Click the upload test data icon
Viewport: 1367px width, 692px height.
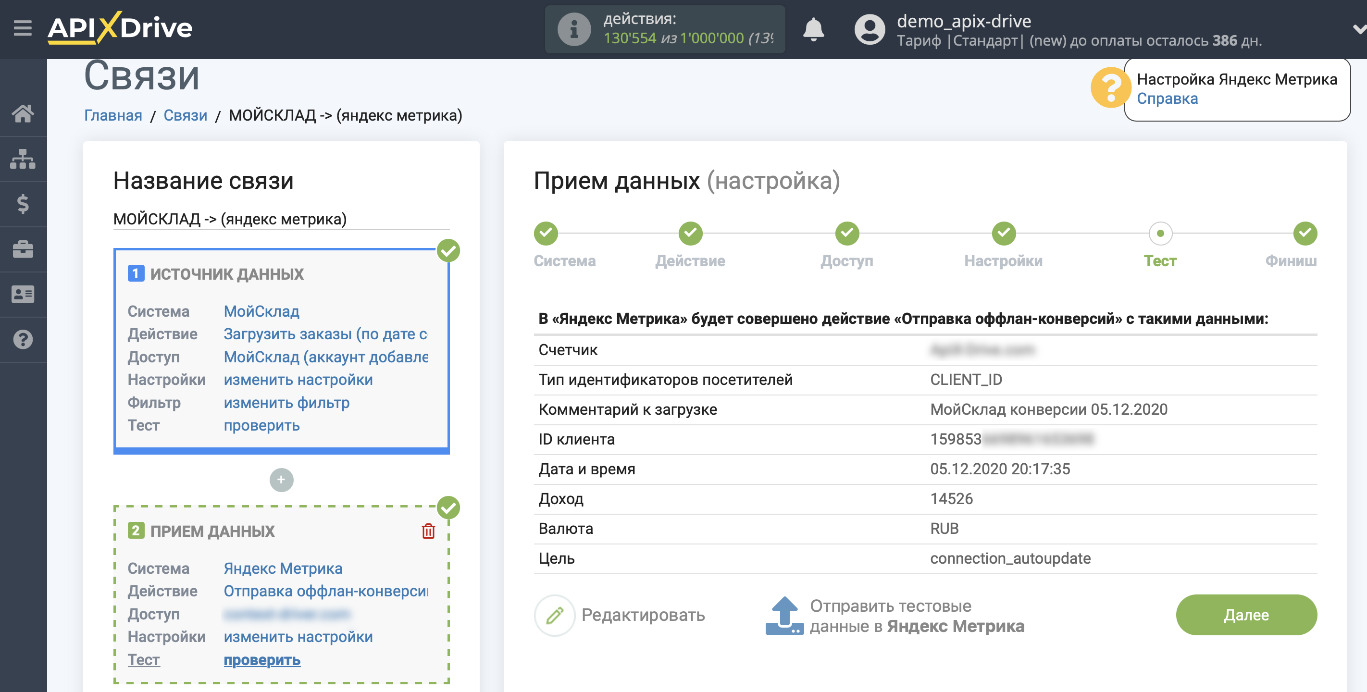[x=784, y=616]
